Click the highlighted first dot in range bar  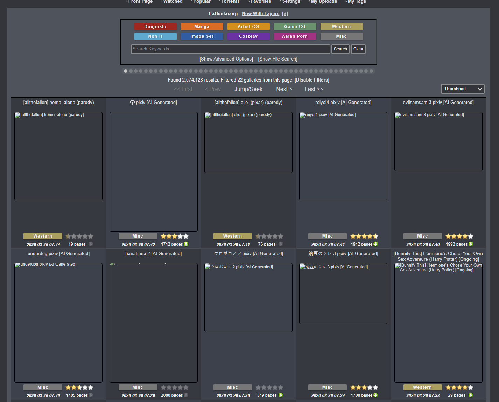pyautogui.click(x=126, y=71)
